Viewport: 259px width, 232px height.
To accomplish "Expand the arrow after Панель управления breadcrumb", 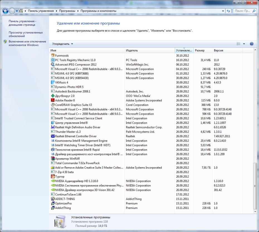I will (57, 11).
